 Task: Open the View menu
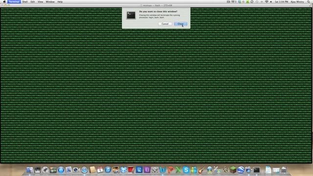40,1
